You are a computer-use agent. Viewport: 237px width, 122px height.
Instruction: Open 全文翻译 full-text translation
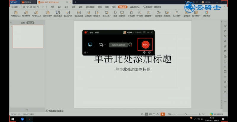coord(187,14)
